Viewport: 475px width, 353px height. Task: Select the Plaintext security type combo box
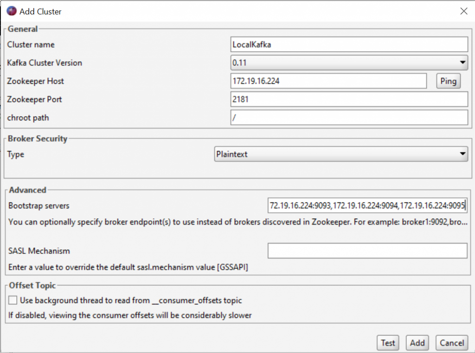pos(341,154)
